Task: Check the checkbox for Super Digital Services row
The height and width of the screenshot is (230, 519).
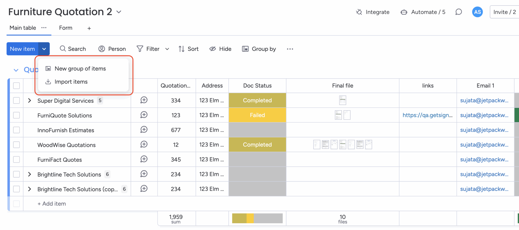Action: point(16,100)
